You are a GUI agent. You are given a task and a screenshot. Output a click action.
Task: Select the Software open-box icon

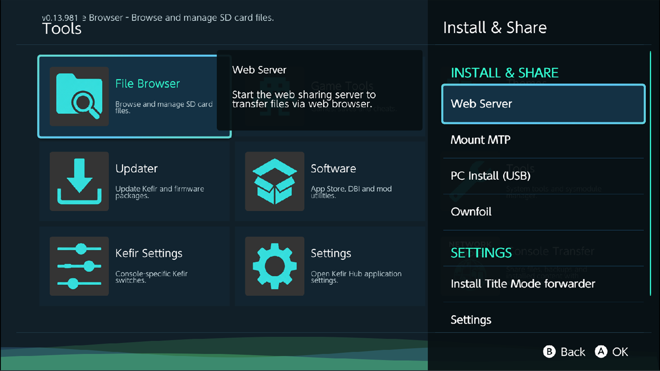pyautogui.click(x=274, y=181)
